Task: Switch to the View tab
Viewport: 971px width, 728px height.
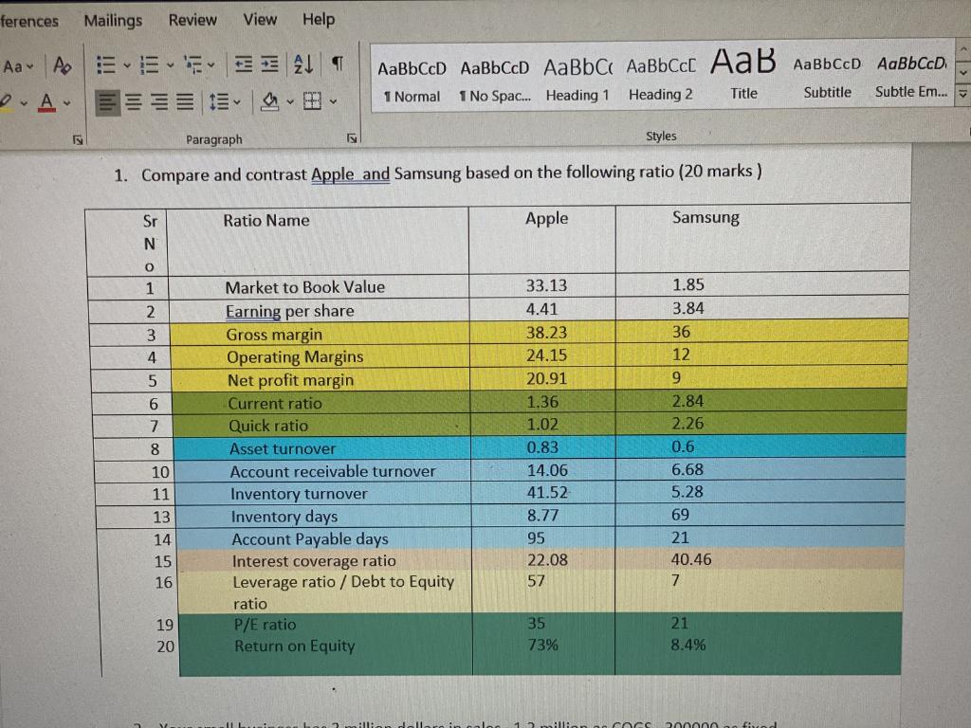Action: 260,19
